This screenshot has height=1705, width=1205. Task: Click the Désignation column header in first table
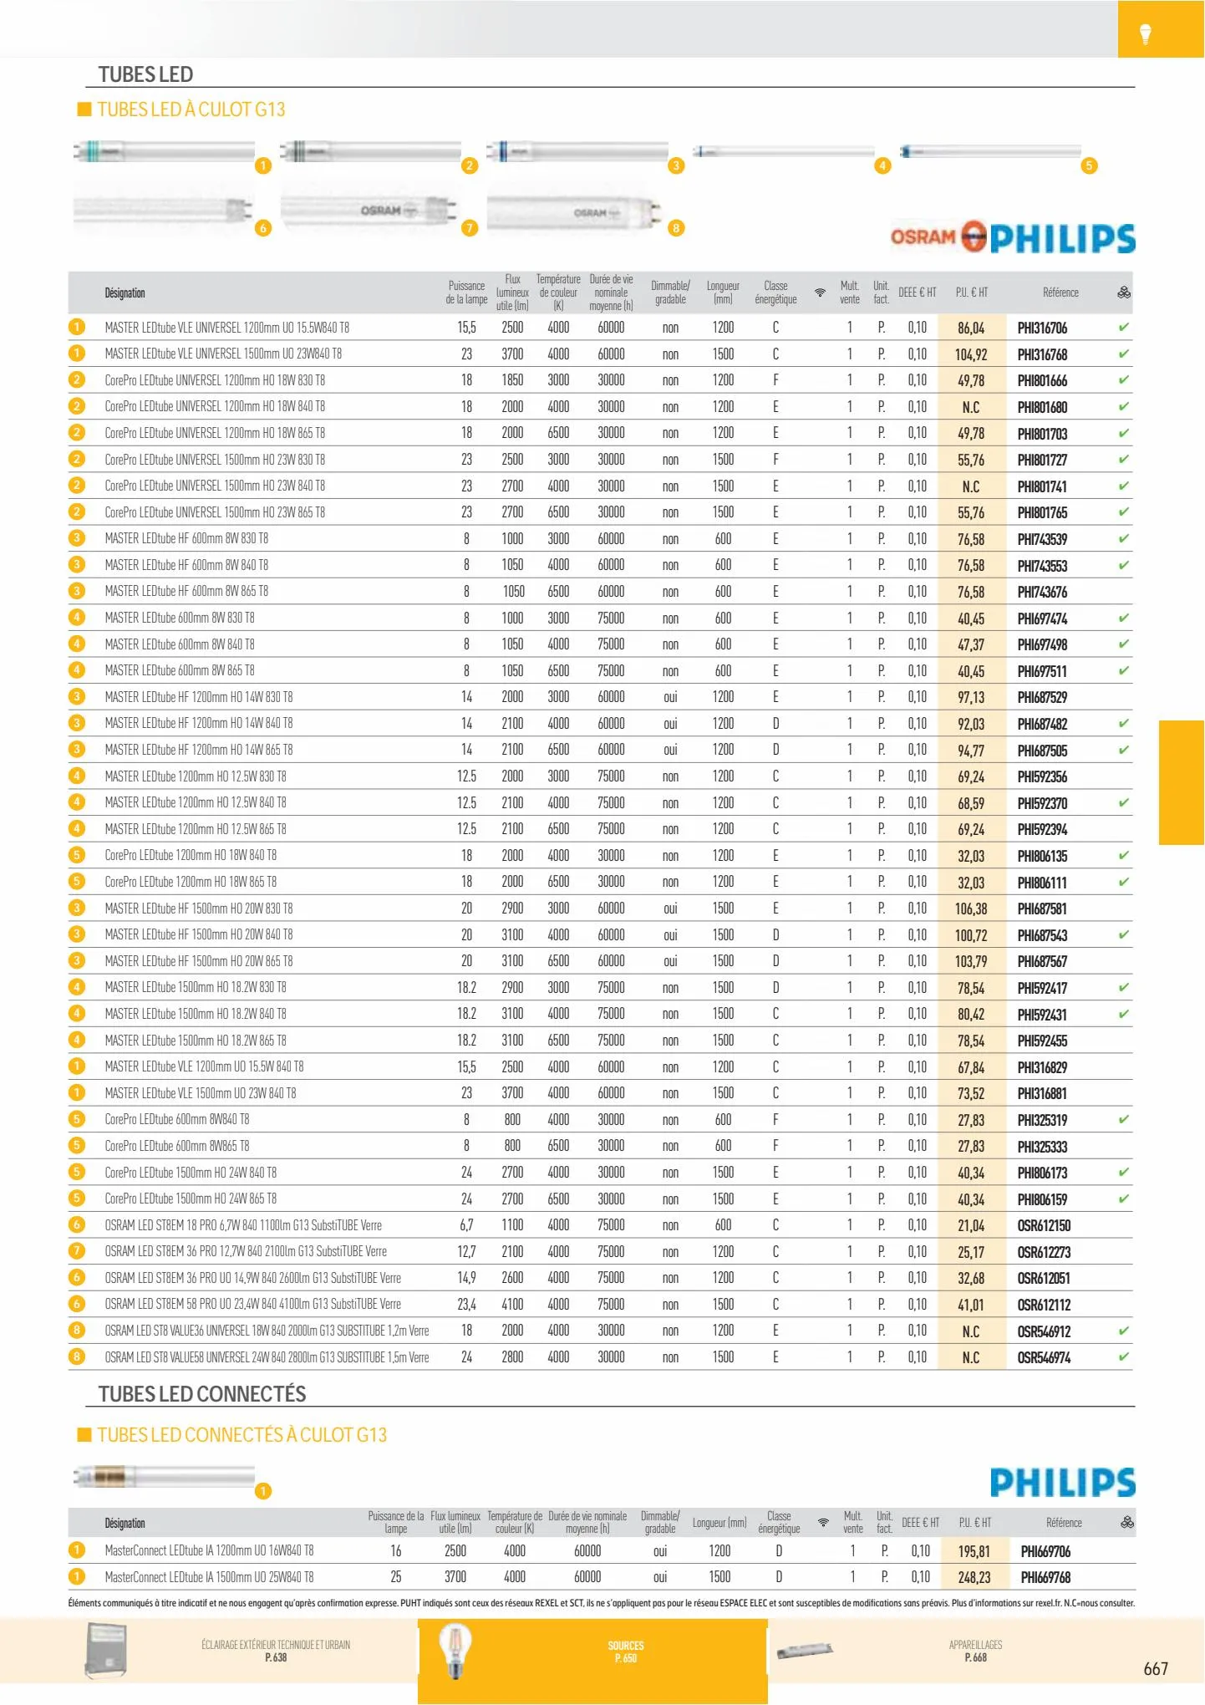click(125, 293)
